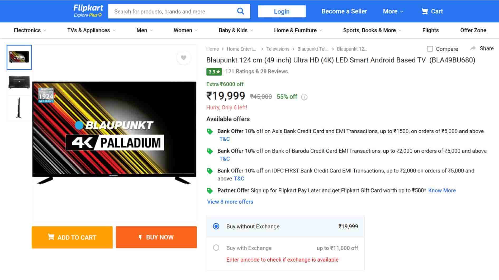Viewport: 499px width, 280px height.
Task: Go to the Flights menu item
Action: 430,30
